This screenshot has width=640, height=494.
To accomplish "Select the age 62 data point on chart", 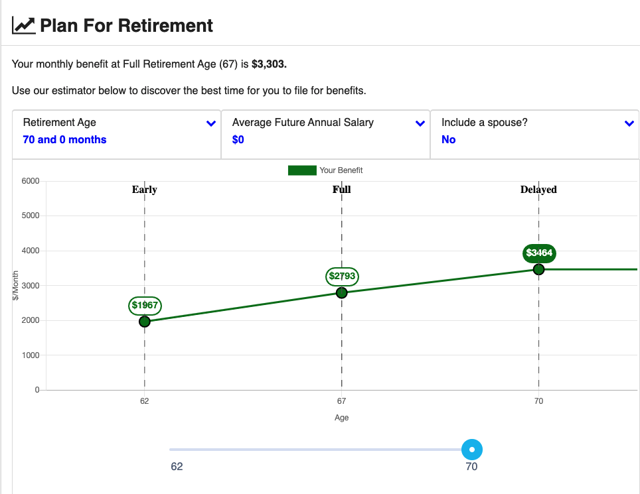I will pyautogui.click(x=145, y=322).
